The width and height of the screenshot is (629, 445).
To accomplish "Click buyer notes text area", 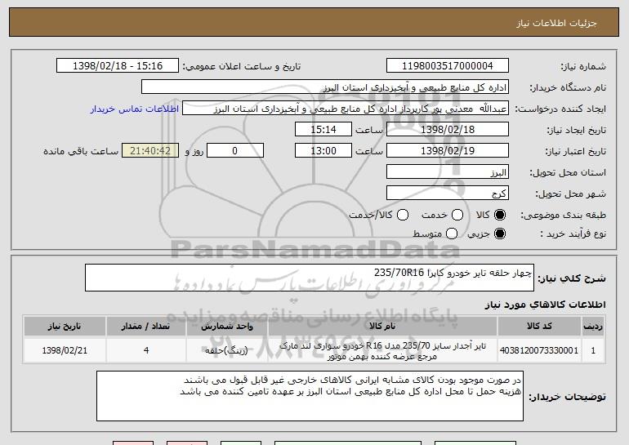I will [x=310, y=396].
